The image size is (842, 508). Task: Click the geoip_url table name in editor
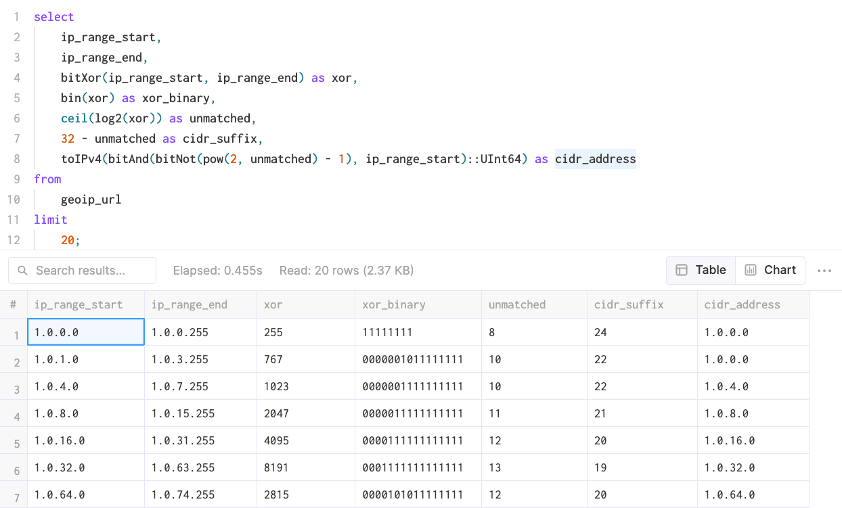click(91, 200)
